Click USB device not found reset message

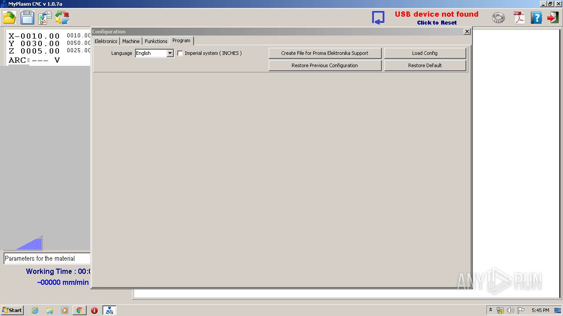(436, 18)
